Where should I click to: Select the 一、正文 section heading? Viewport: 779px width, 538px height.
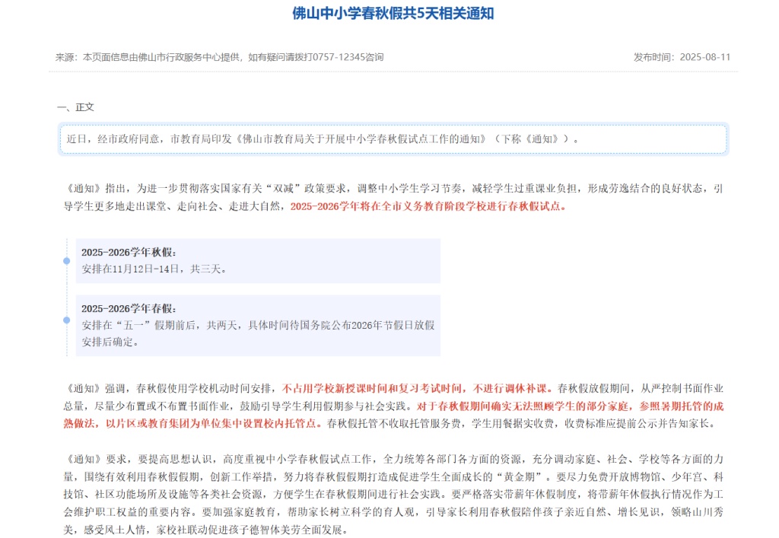75,107
